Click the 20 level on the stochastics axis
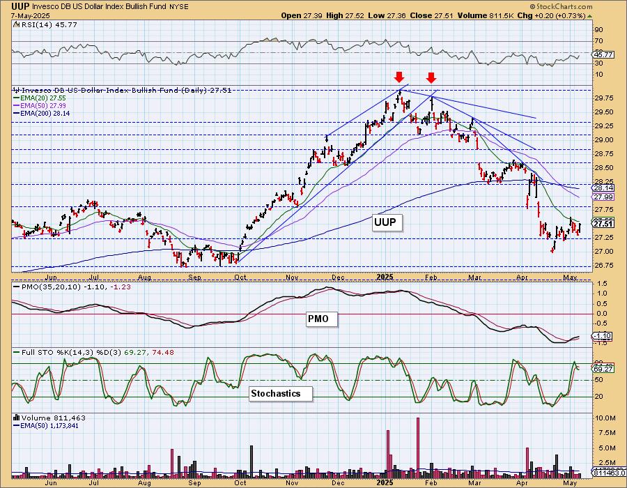Image resolution: width=627 pixels, height=488 pixels. point(598,397)
